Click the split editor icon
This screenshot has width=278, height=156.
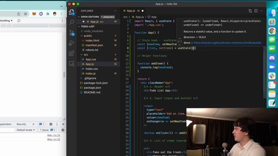coord(256,11)
